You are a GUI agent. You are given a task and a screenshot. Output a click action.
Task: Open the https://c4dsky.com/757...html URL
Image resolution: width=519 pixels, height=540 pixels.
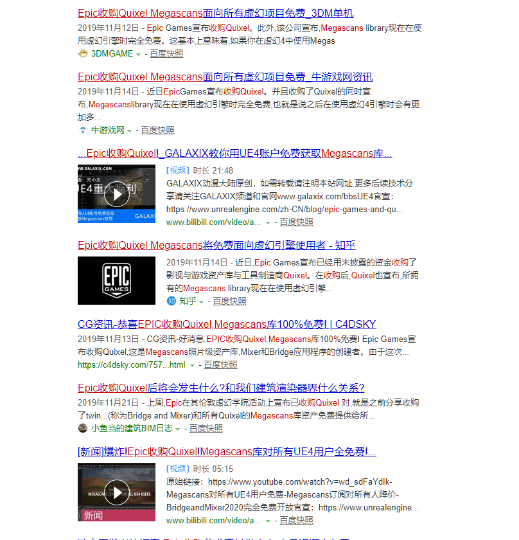click(132, 365)
